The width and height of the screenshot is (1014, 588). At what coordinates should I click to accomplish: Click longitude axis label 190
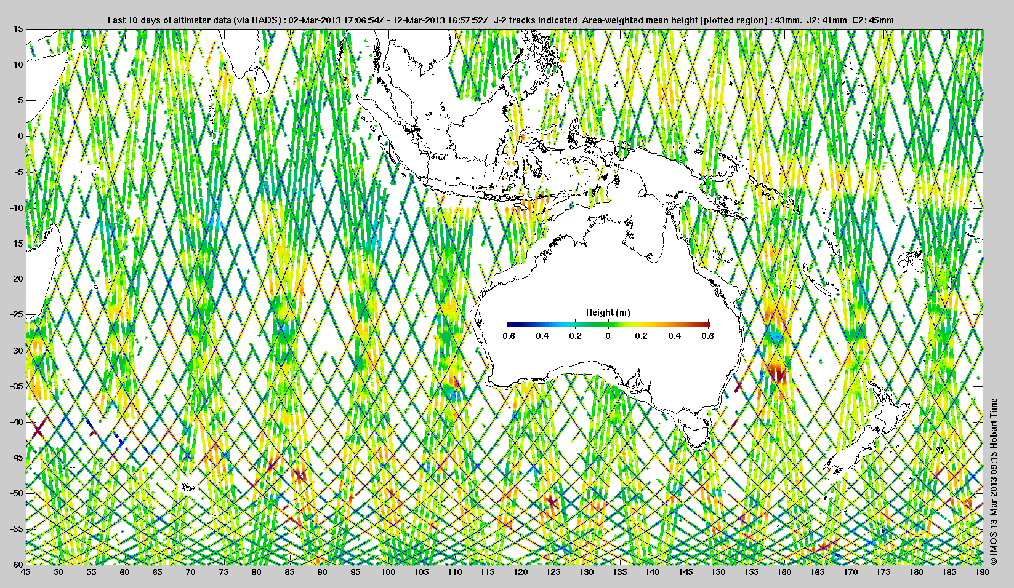click(x=982, y=572)
